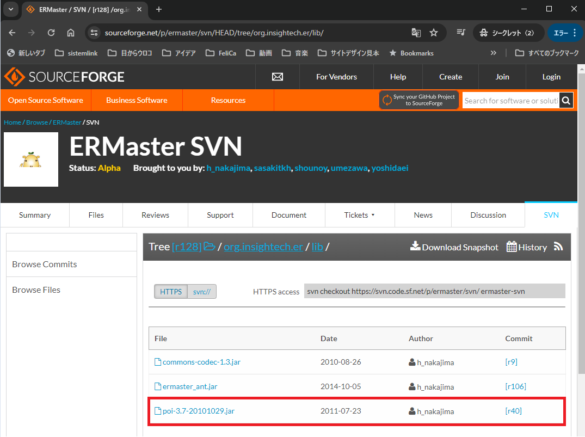Click the SourceForge logo
Screen dimensions: 585x437
click(64, 77)
